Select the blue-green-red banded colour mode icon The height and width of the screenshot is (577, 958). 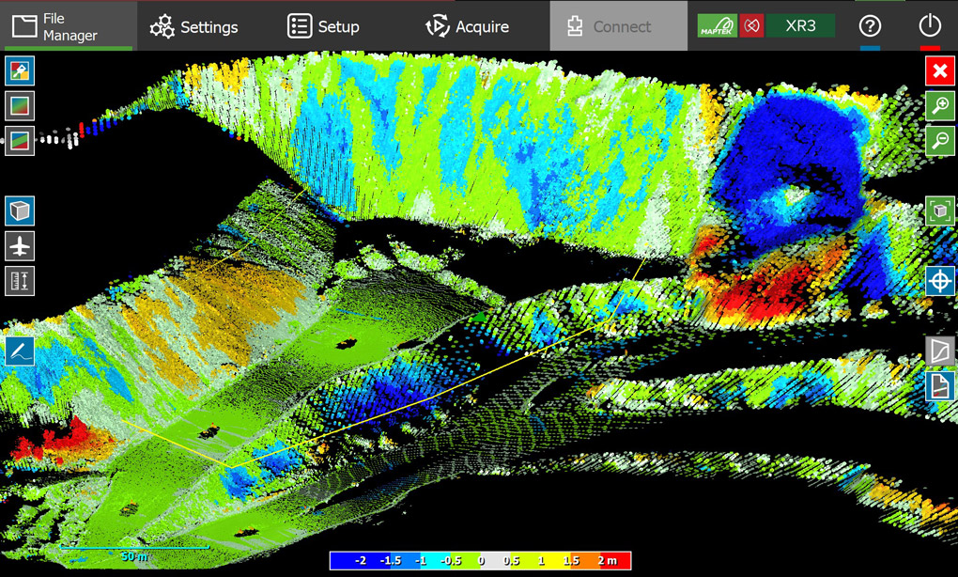[x=20, y=141]
